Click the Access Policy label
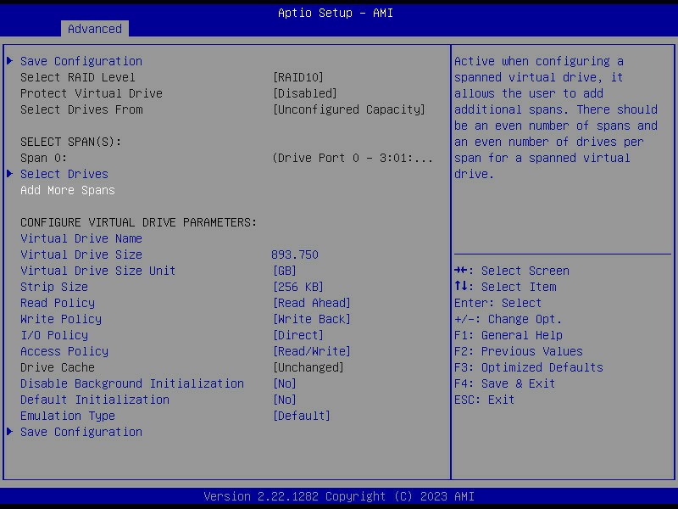678x509 pixels. (x=64, y=351)
